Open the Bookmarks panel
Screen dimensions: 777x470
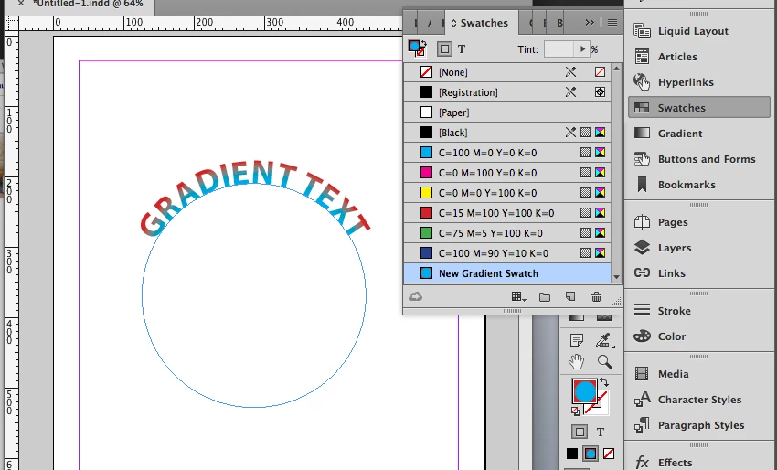[x=699, y=185]
